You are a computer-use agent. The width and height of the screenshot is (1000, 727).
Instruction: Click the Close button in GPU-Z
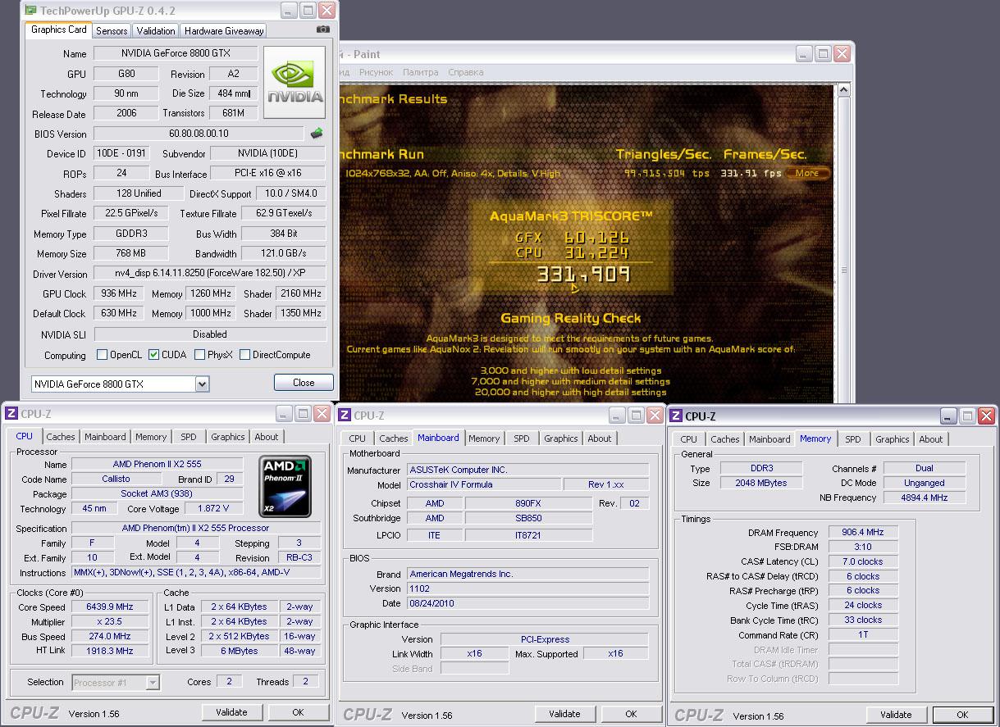(304, 383)
